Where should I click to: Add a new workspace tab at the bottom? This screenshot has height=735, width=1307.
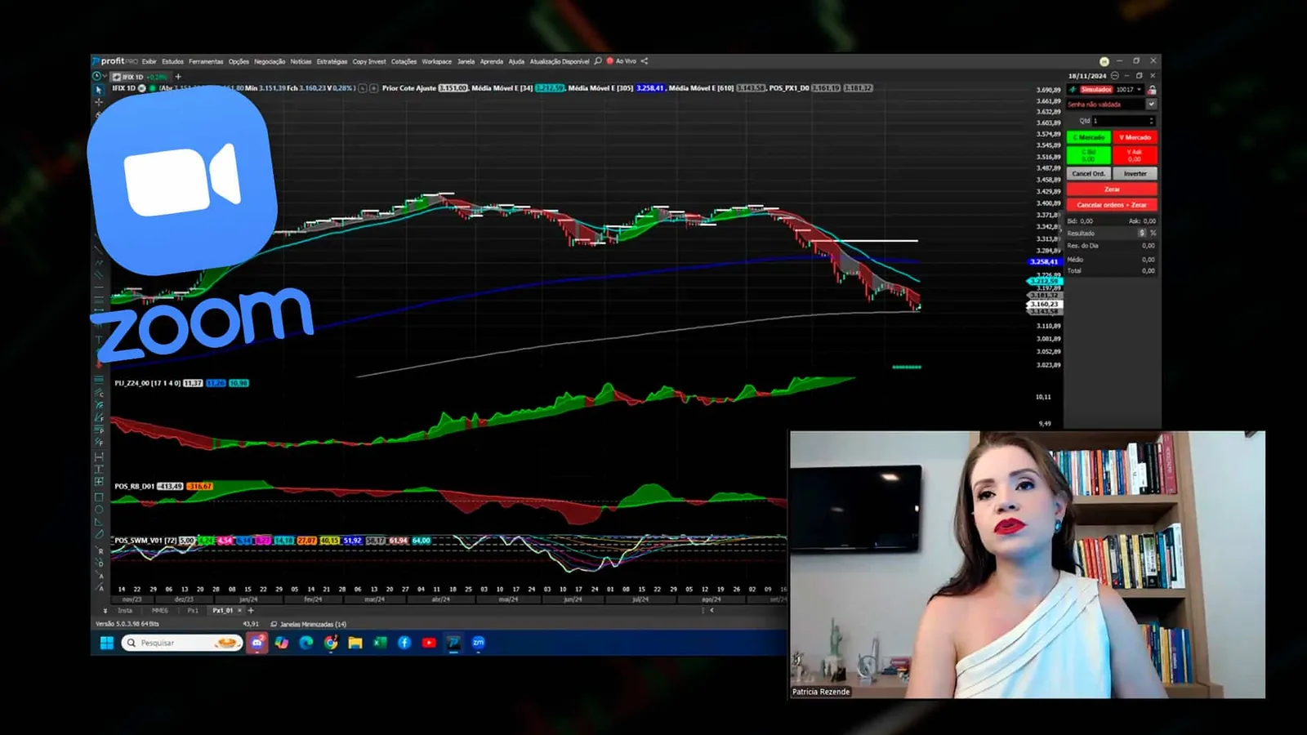coord(251,610)
